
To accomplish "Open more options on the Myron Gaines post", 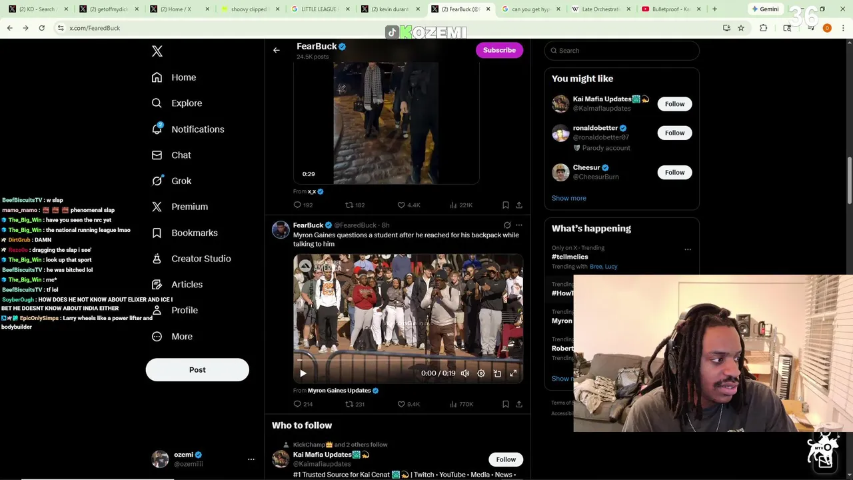I will (x=519, y=225).
